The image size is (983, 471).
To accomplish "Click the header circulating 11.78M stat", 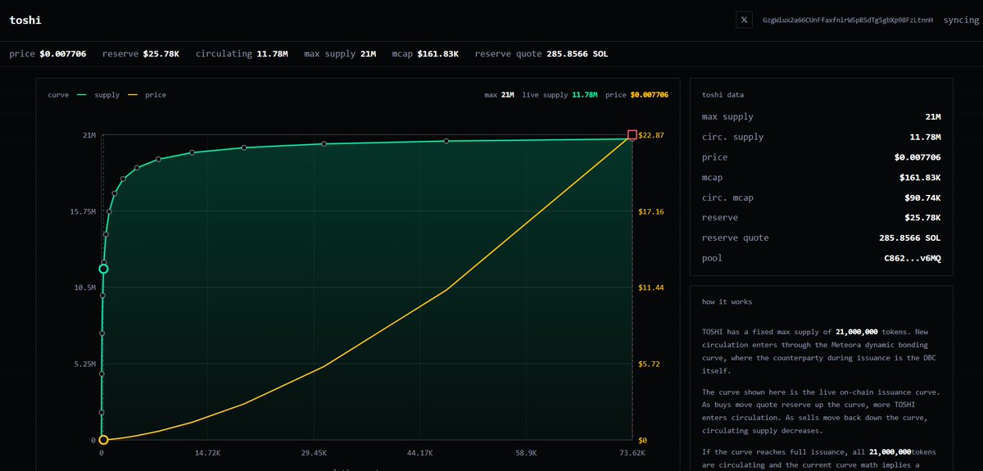I will (x=242, y=54).
